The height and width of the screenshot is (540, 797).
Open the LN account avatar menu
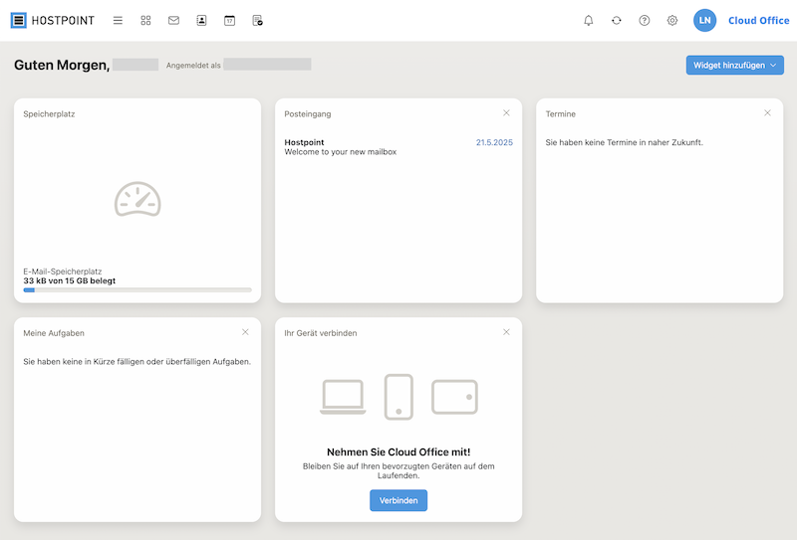pyautogui.click(x=705, y=20)
